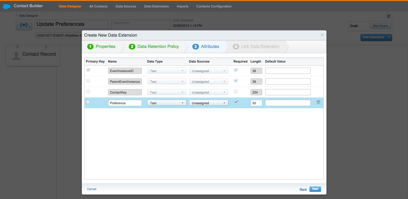Click the Data Type column header

click(155, 61)
